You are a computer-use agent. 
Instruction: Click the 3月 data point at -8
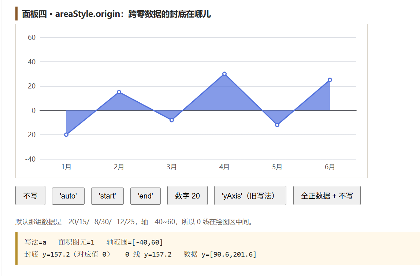172,120
